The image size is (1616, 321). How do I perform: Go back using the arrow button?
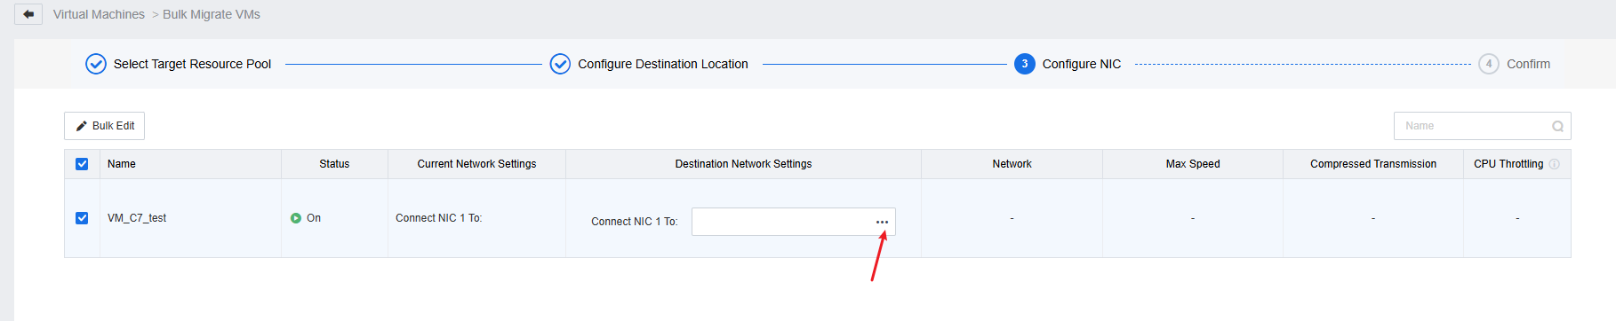28,14
